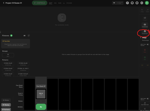Open the CONTROLS panel button

pyautogui.click(x=40, y=3)
